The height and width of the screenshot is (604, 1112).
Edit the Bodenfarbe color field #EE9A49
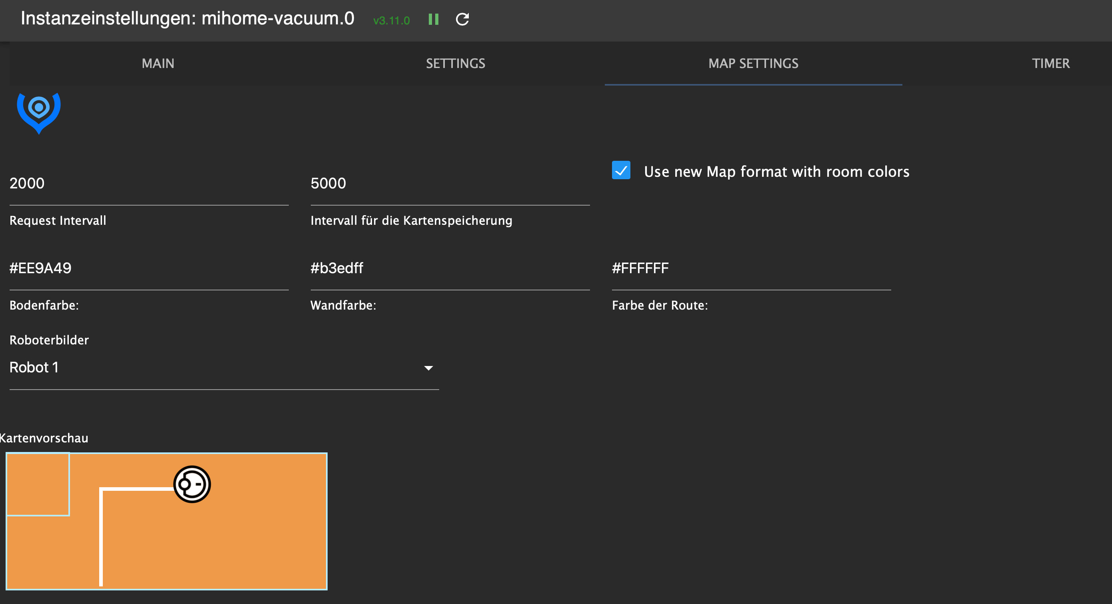[x=149, y=268]
